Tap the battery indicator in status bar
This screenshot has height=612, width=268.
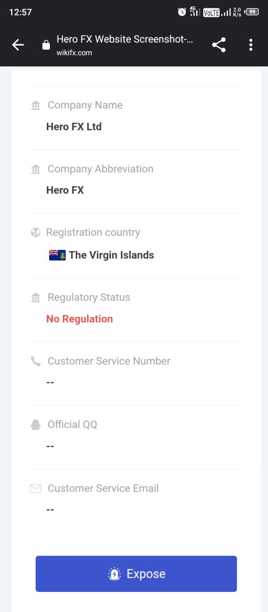point(252,12)
